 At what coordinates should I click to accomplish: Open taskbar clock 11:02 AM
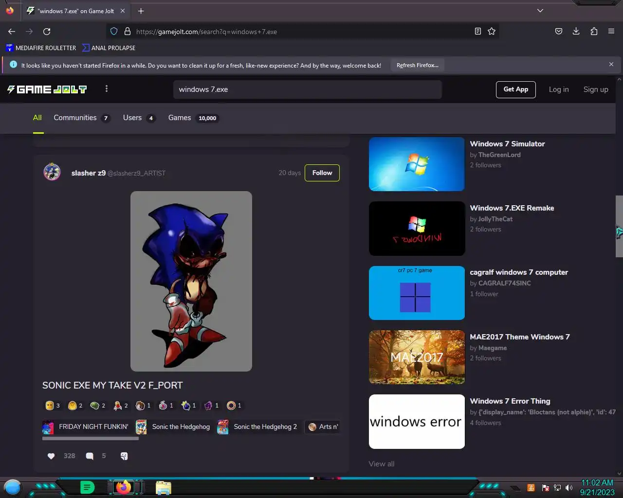(597, 487)
